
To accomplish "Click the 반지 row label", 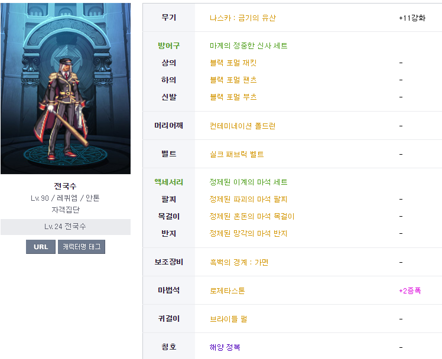I will point(169,233).
